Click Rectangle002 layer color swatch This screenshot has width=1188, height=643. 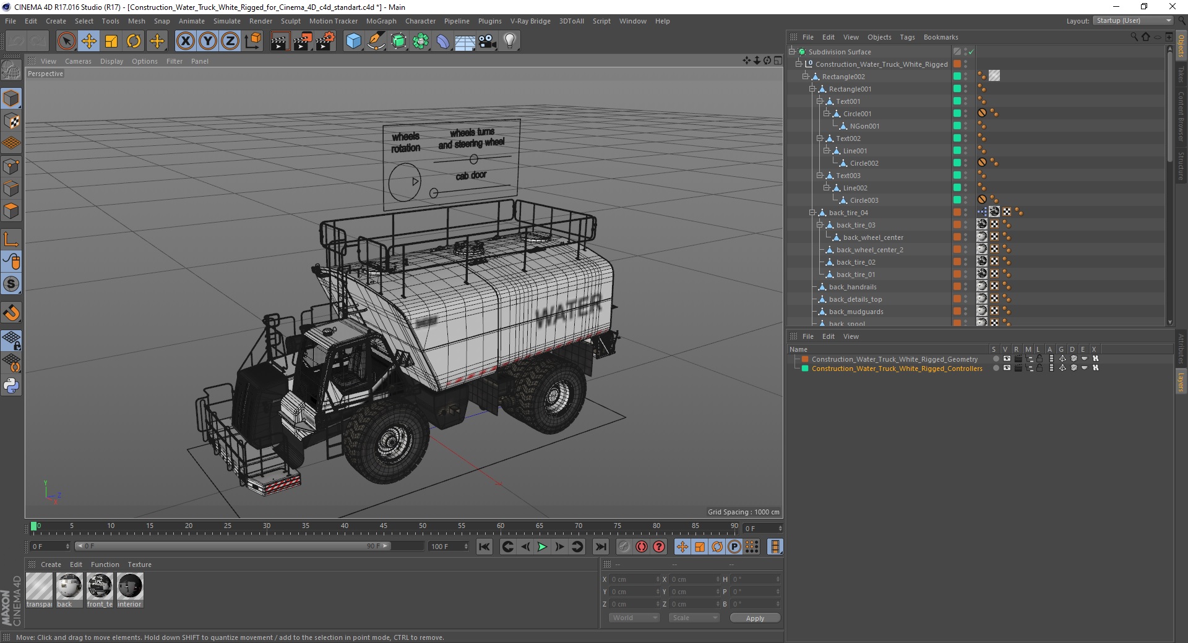(x=957, y=76)
